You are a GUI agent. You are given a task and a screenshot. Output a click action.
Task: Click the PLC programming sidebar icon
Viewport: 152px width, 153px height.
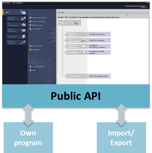[23, 25]
